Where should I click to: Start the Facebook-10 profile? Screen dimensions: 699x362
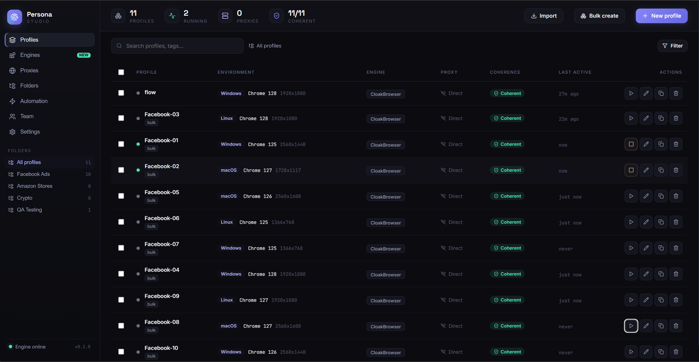tap(631, 352)
